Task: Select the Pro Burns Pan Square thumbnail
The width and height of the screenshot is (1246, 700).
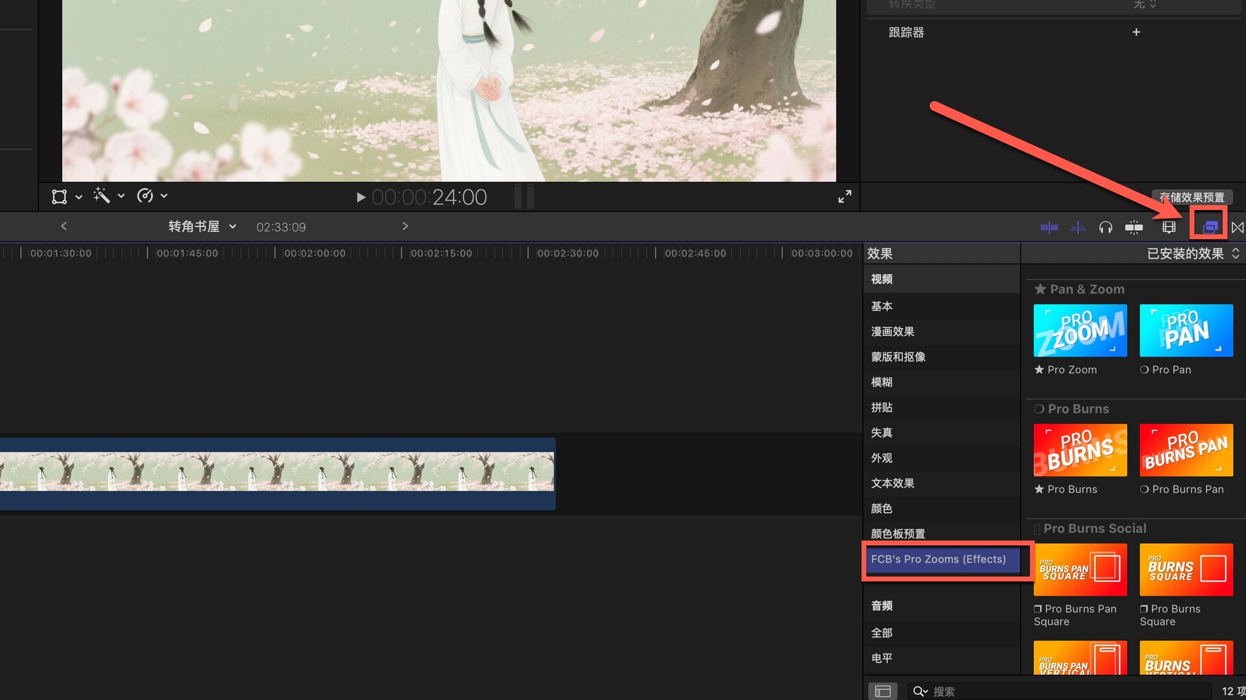Action: click(1080, 570)
